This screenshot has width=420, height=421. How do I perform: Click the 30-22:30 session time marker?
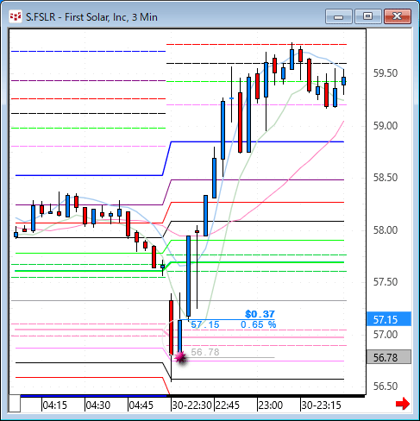(x=192, y=405)
